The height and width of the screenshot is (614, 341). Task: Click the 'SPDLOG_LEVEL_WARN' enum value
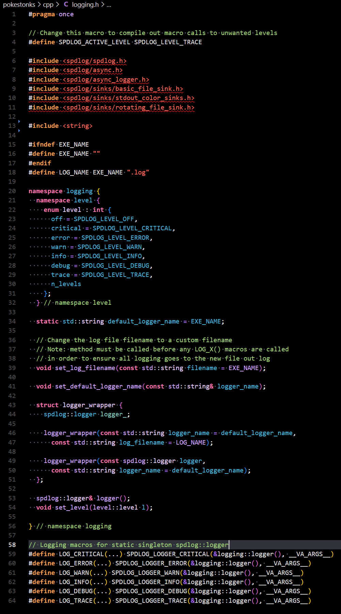click(x=110, y=247)
